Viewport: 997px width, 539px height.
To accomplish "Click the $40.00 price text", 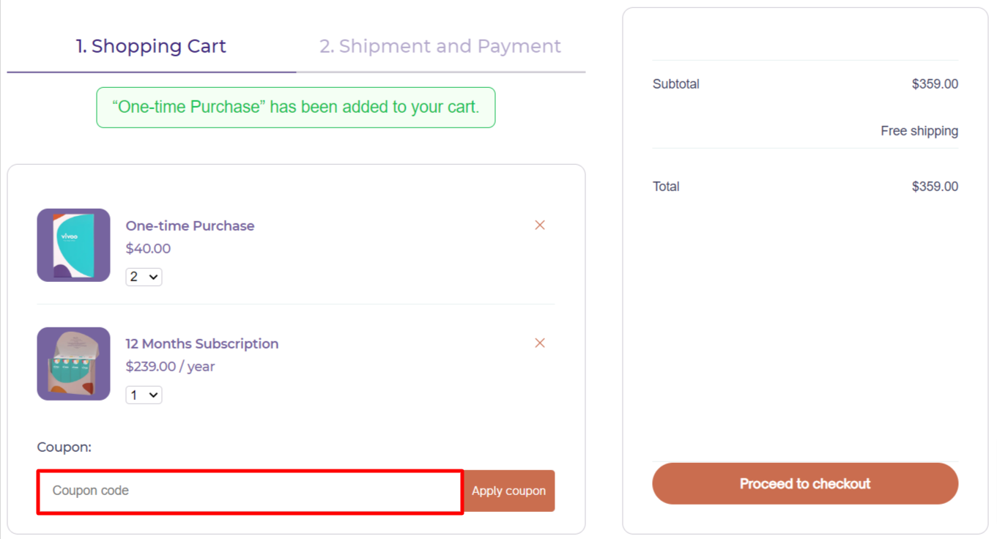I will (x=148, y=248).
